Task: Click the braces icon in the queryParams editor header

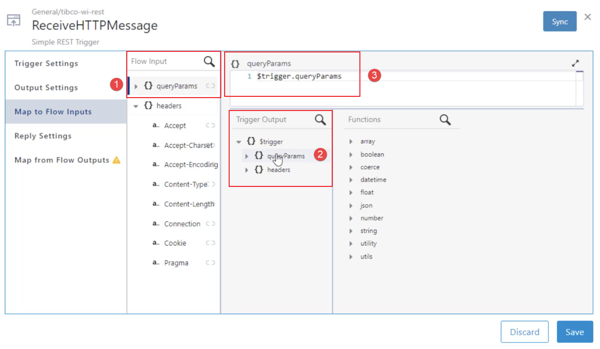Action: click(235, 64)
